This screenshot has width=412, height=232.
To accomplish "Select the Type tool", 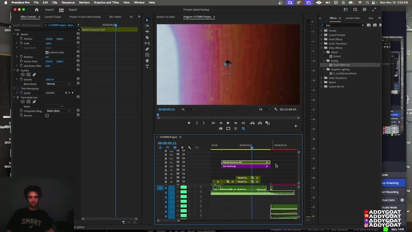I will pyautogui.click(x=147, y=66).
